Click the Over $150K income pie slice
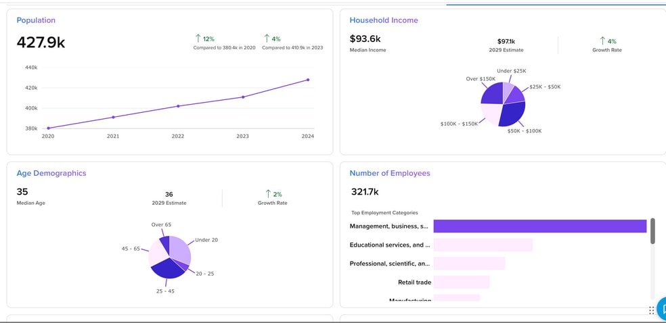 click(x=491, y=93)
